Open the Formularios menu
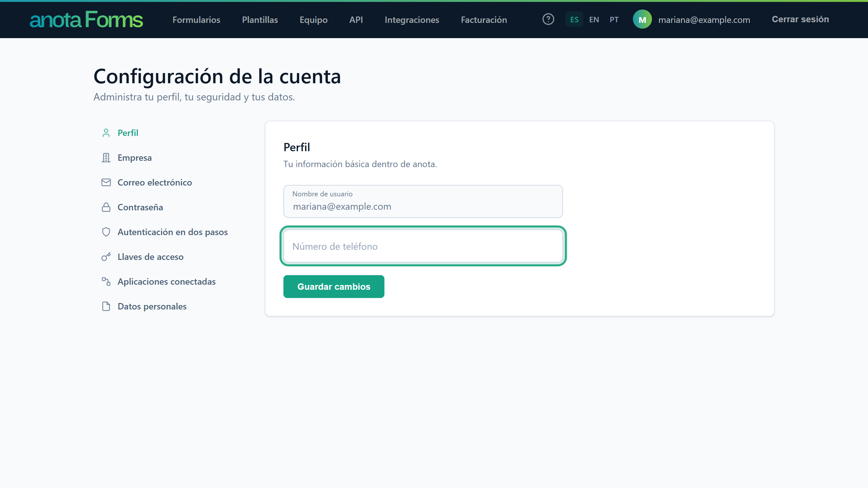Image resolution: width=868 pixels, height=488 pixels. point(196,20)
